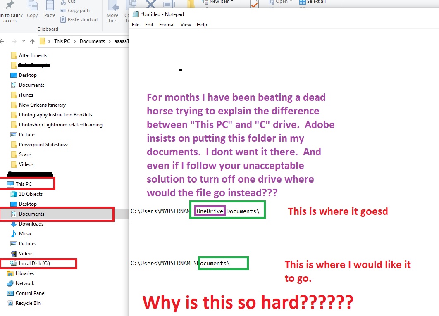The width and height of the screenshot is (439, 316).
Task: Open Notepad File menu
Action: [x=136, y=25]
